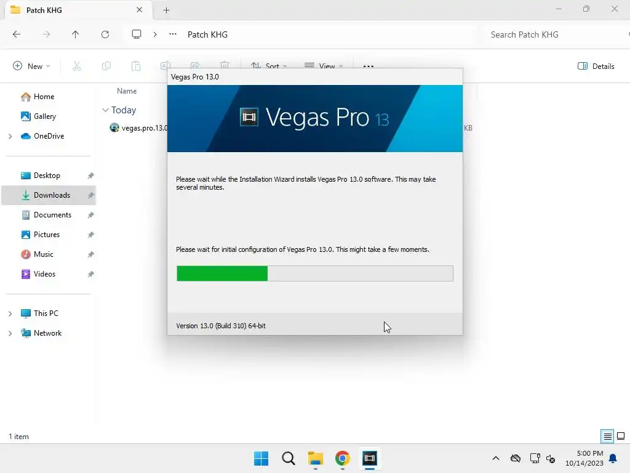Go up one folder level

pos(75,34)
